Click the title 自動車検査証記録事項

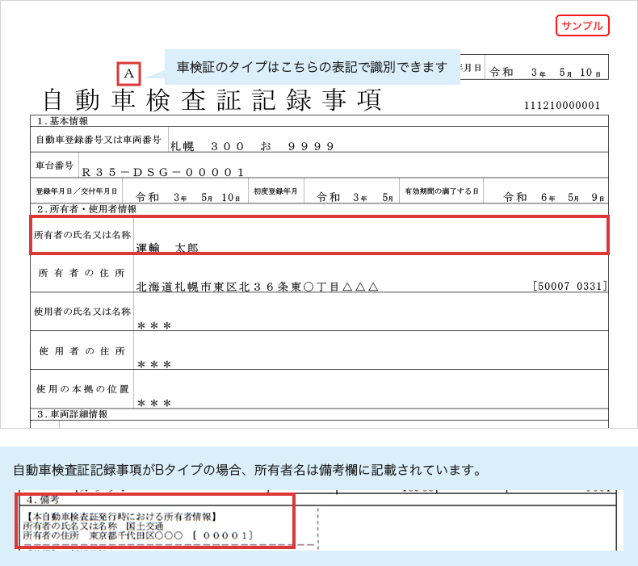[212, 101]
